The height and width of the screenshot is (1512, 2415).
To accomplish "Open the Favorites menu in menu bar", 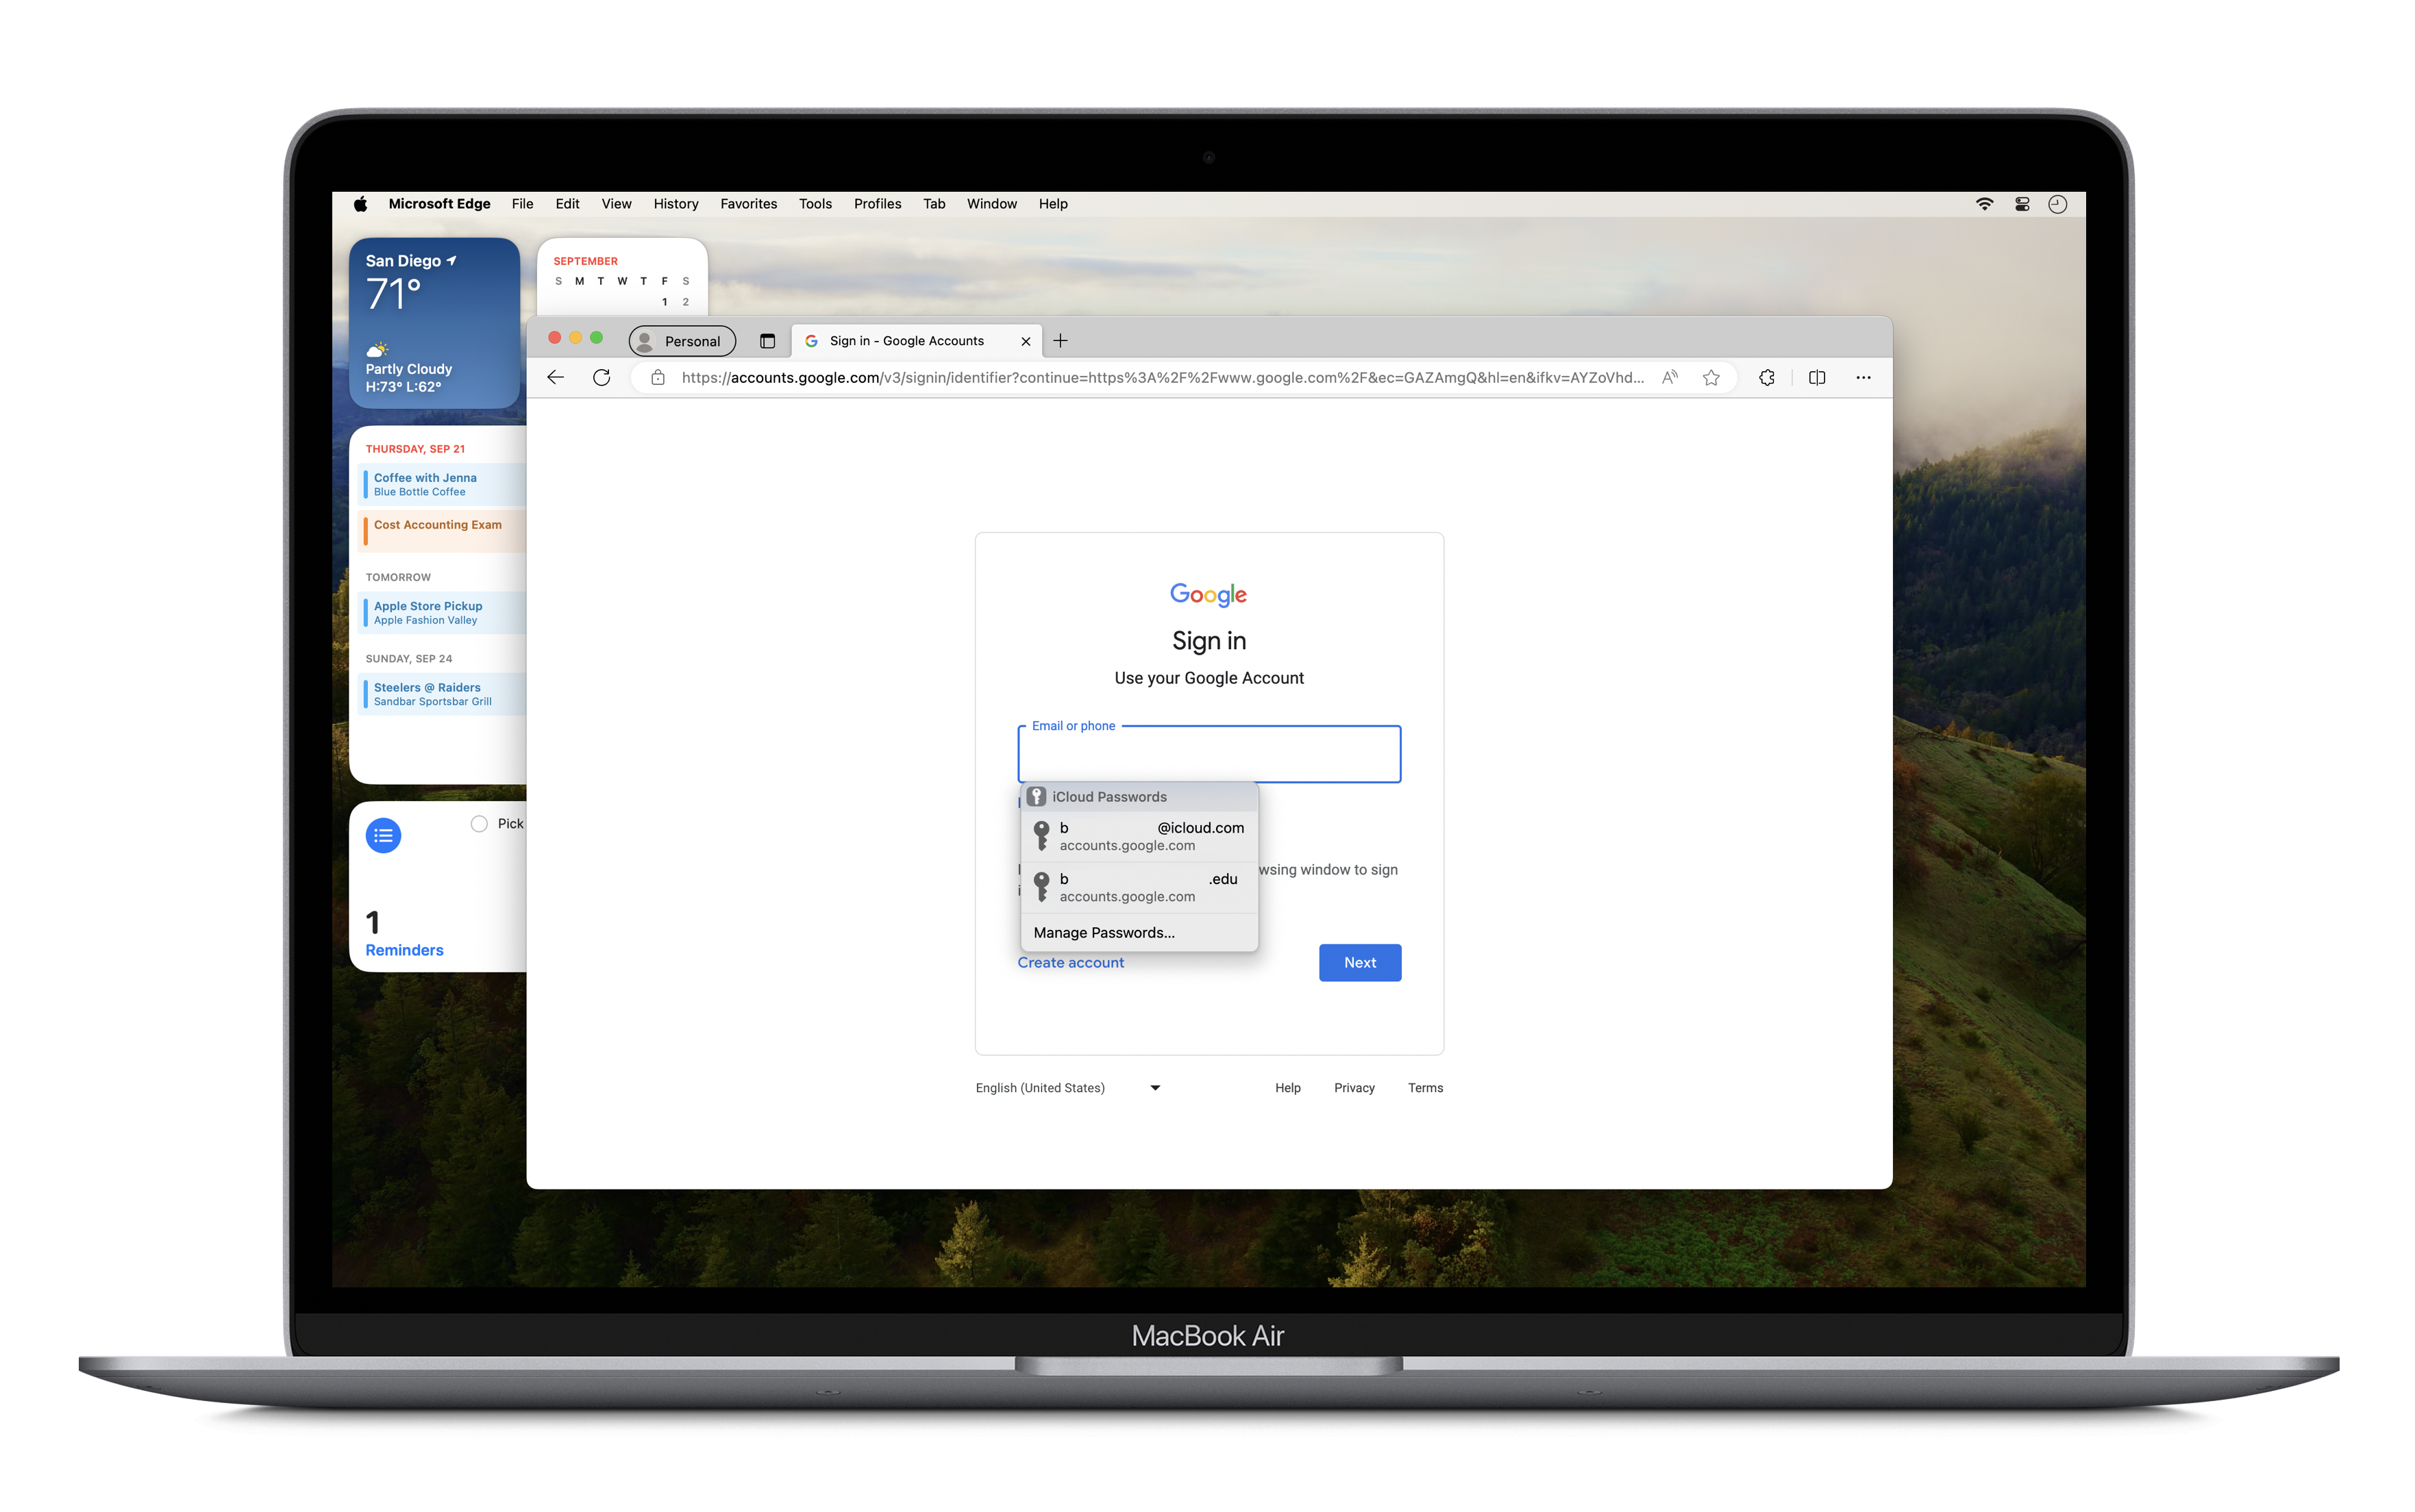I will click(748, 204).
